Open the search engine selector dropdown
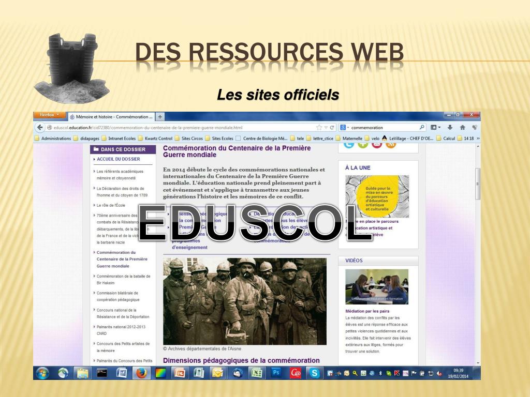Image resolution: width=530 pixels, height=397 pixels. click(x=344, y=127)
